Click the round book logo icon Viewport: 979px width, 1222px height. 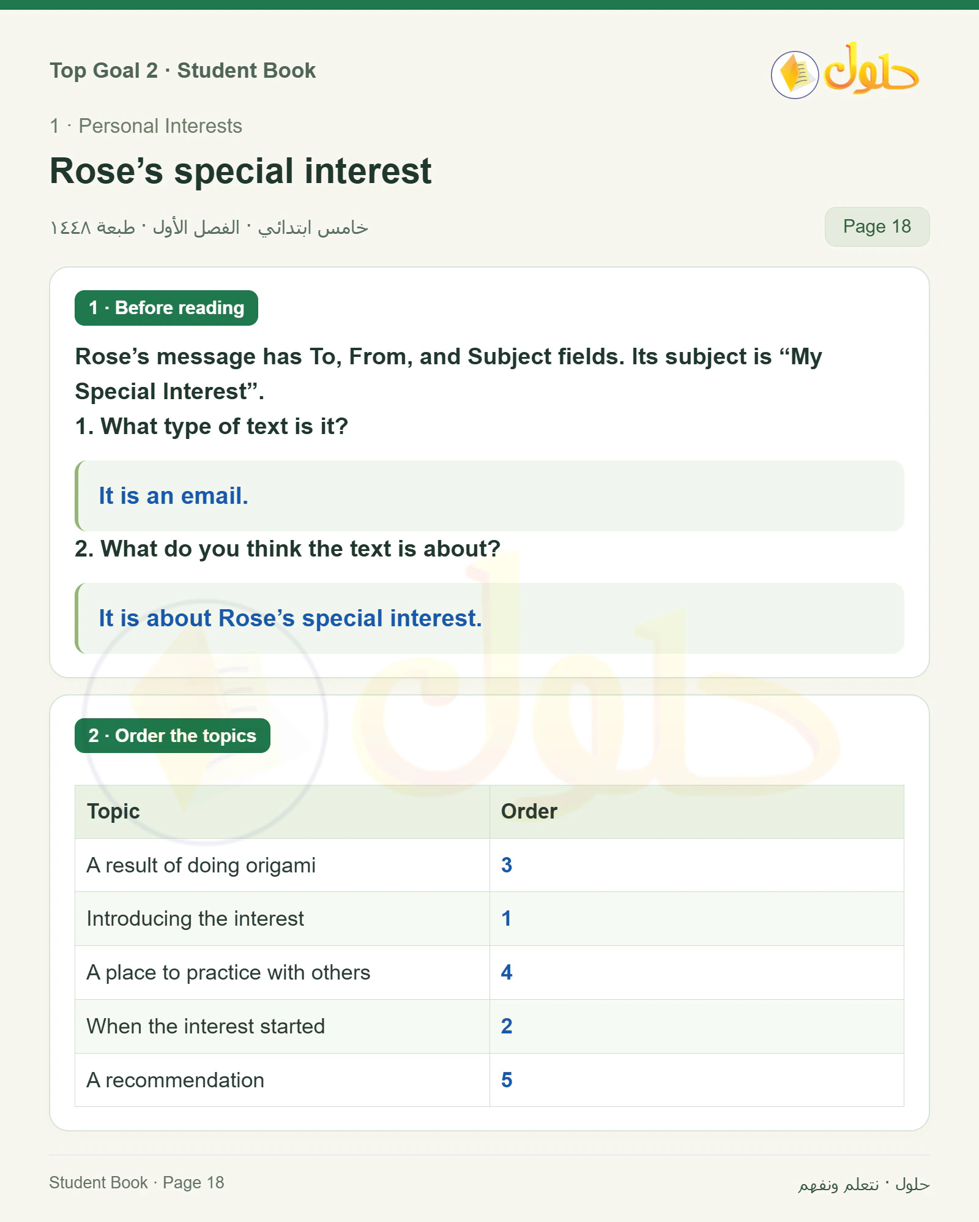coord(794,75)
